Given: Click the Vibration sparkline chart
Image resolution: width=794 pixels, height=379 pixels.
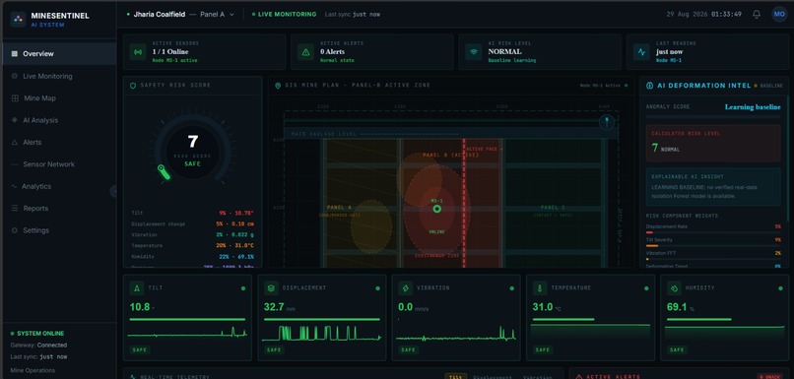Looking at the screenshot, I should click(456, 334).
